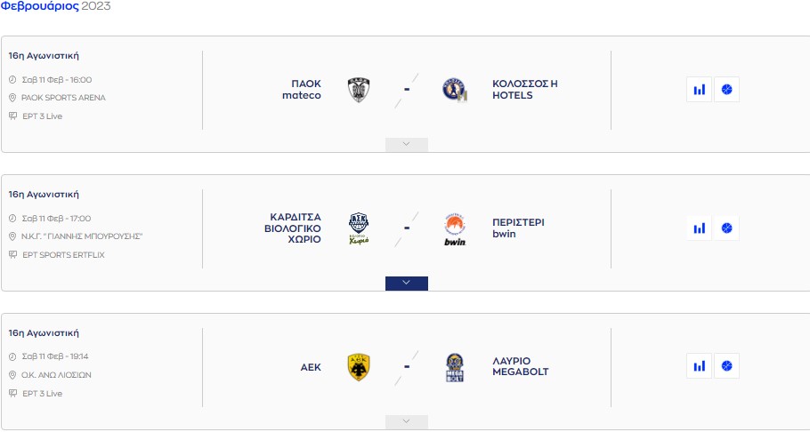Click the ΚΑΡΔΙΤΣΑ team logo
The width and height of the screenshot is (810, 432).
coord(359,228)
